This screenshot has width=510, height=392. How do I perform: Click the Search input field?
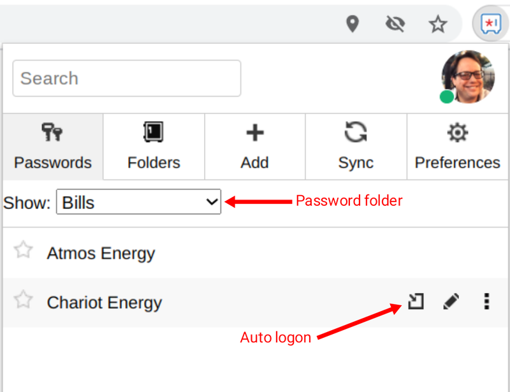(x=127, y=78)
